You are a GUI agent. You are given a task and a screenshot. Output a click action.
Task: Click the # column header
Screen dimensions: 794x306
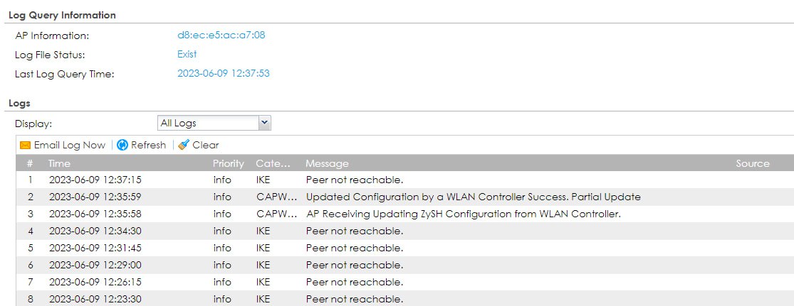click(x=30, y=163)
